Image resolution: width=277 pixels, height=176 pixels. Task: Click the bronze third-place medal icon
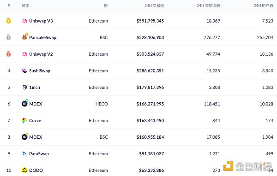coord(8,54)
